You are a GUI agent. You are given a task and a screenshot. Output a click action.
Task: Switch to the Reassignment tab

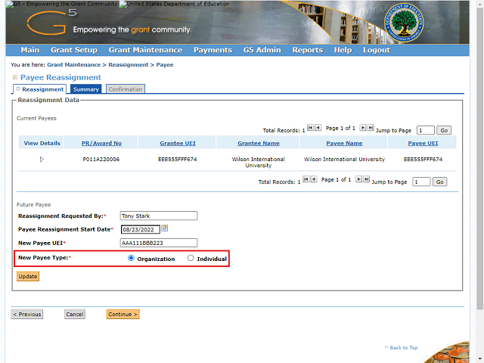(x=39, y=89)
